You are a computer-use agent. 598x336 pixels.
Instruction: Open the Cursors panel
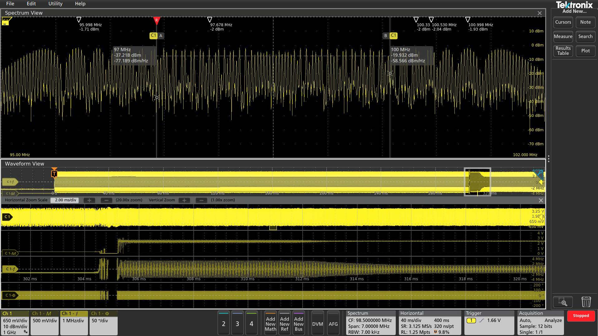pyautogui.click(x=563, y=22)
